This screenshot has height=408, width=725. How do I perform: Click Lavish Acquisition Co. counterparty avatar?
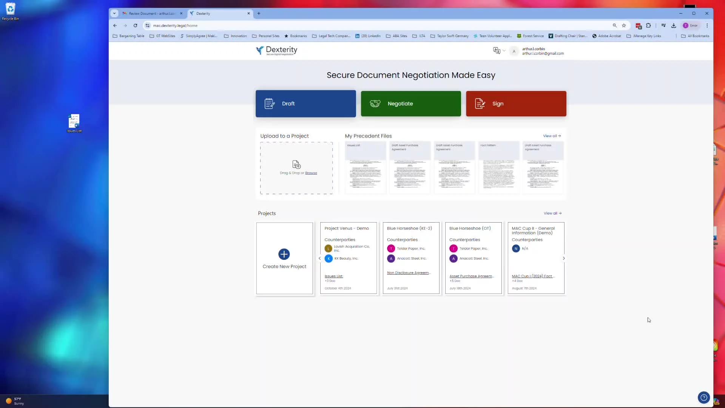coord(328,249)
